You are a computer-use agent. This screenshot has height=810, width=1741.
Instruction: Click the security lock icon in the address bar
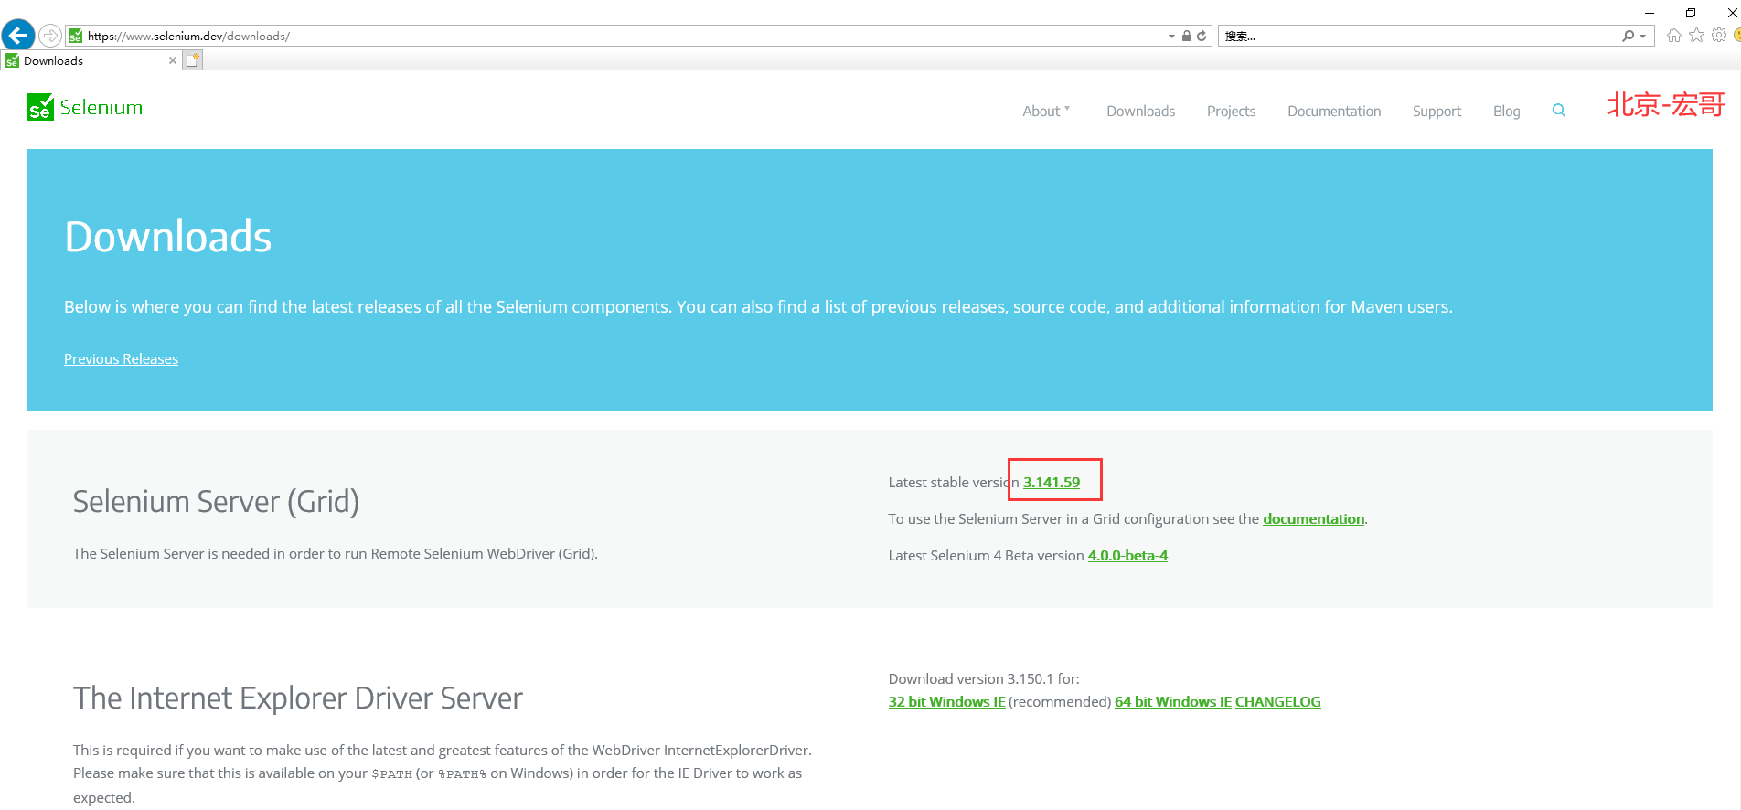(x=1186, y=36)
